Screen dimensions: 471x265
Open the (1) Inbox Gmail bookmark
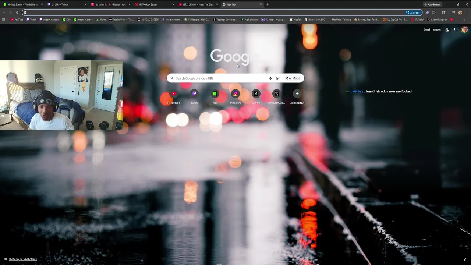point(273,20)
